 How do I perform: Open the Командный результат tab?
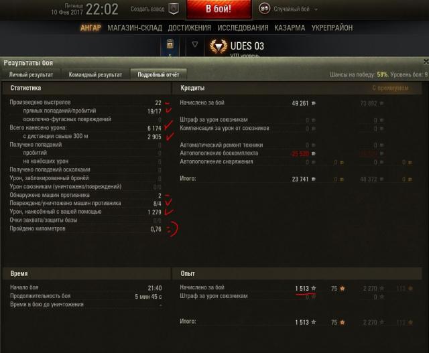pos(95,74)
